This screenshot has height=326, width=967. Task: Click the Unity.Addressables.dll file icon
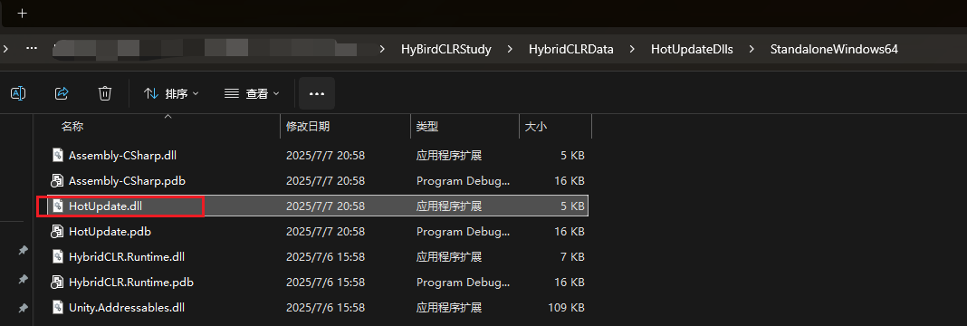pyautogui.click(x=57, y=307)
